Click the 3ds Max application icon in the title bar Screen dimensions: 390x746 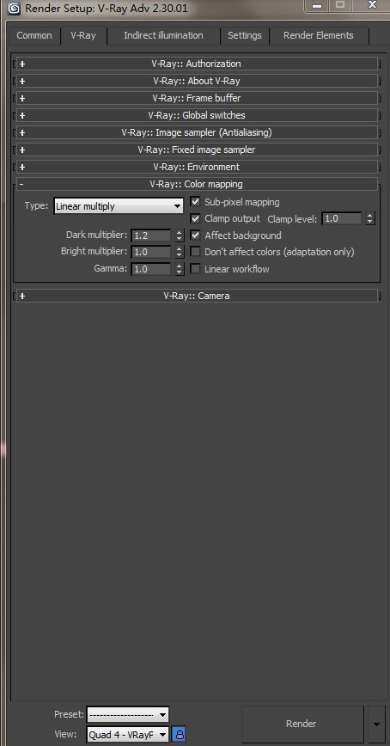click(x=14, y=8)
